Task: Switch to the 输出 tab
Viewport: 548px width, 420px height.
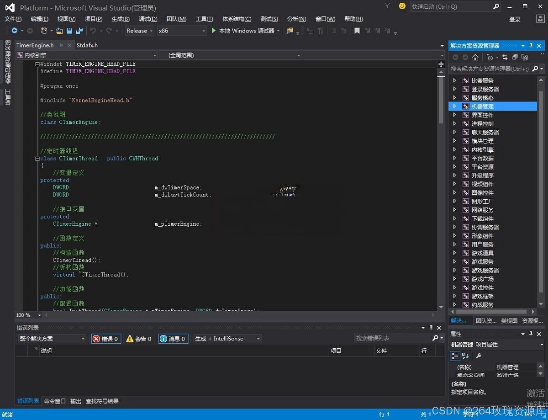Action: [x=76, y=401]
